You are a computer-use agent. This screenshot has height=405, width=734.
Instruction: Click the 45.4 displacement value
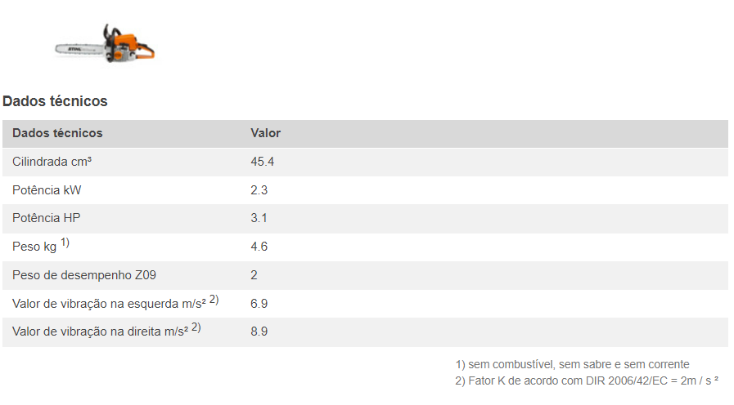click(x=262, y=162)
